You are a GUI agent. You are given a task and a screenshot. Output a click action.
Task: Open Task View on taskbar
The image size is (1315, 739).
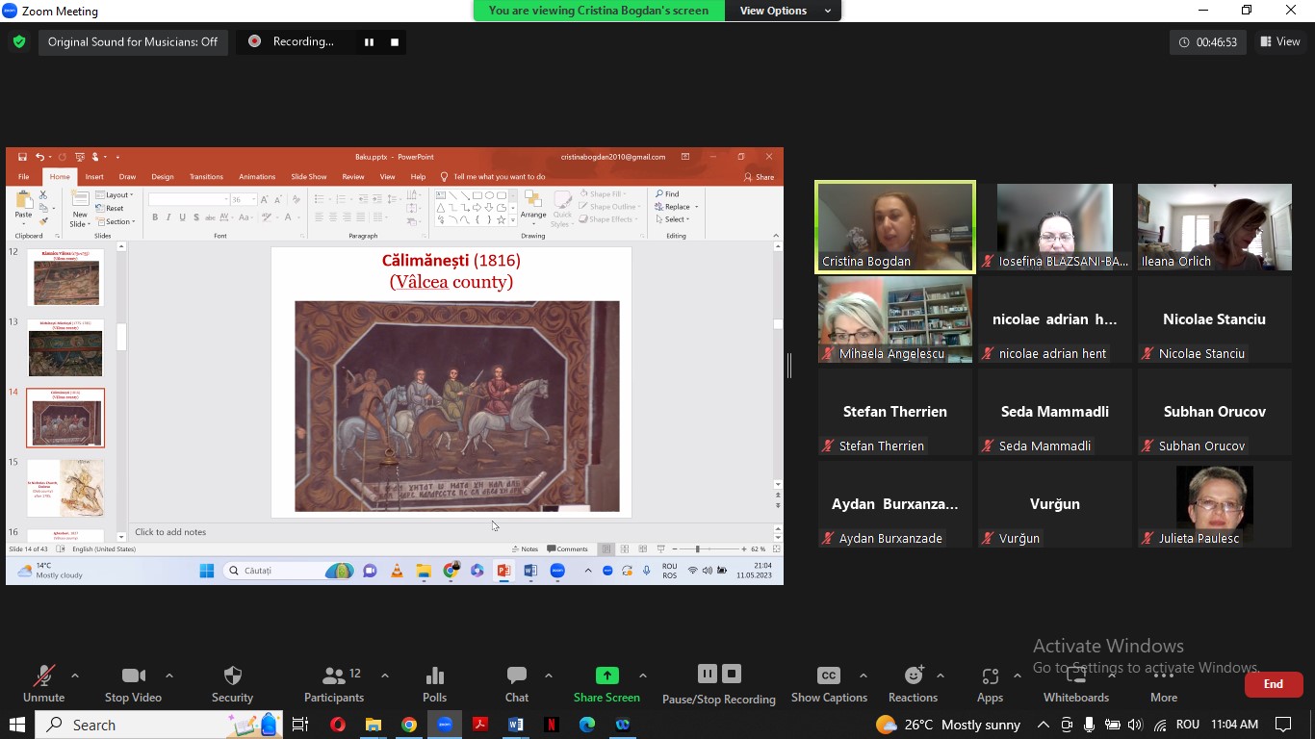300,725
